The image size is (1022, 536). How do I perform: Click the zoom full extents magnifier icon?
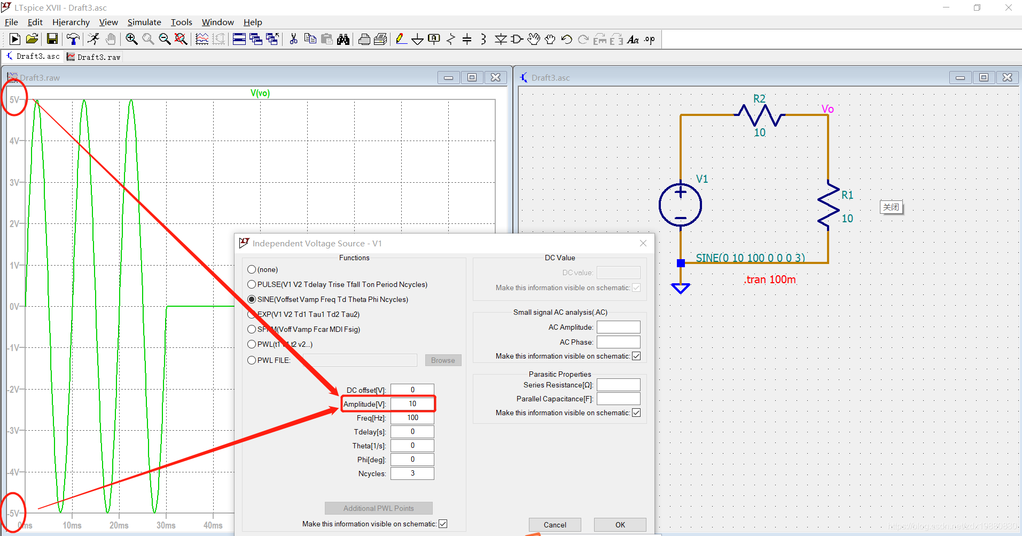click(181, 38)
